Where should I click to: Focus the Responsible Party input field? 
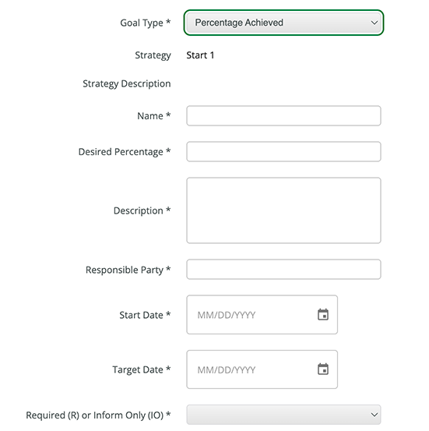pos(283,270)
